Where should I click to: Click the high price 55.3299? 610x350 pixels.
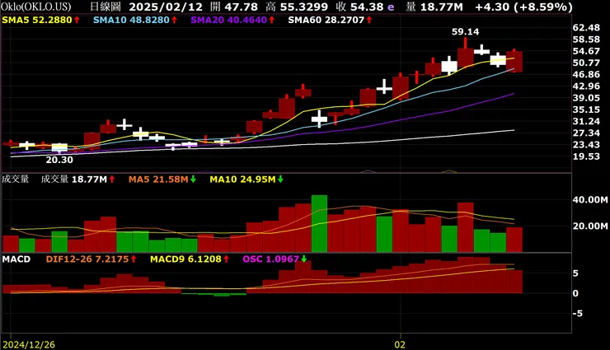(x=303, y=7)
